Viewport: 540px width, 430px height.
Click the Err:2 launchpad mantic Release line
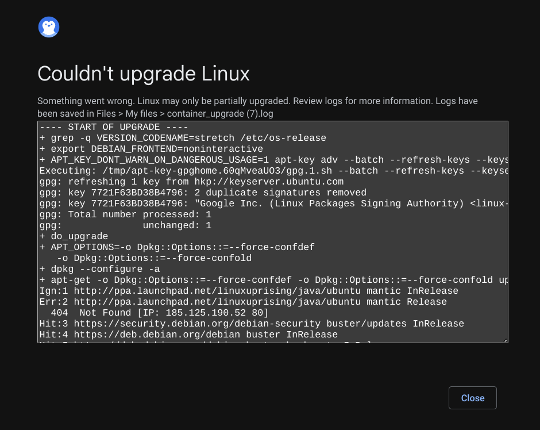coord(243,302)
